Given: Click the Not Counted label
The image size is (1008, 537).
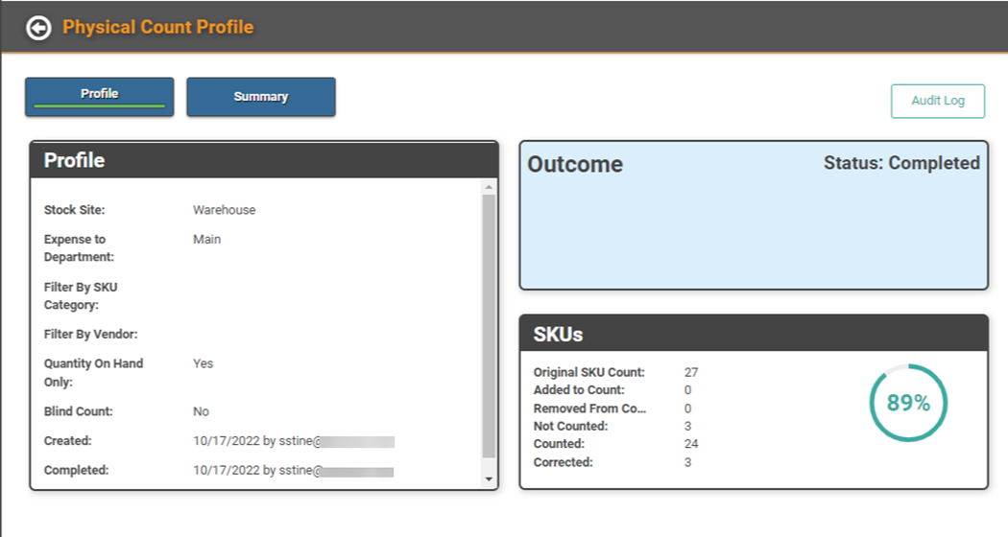Looking at the screenshot, I should pos(570,426).
